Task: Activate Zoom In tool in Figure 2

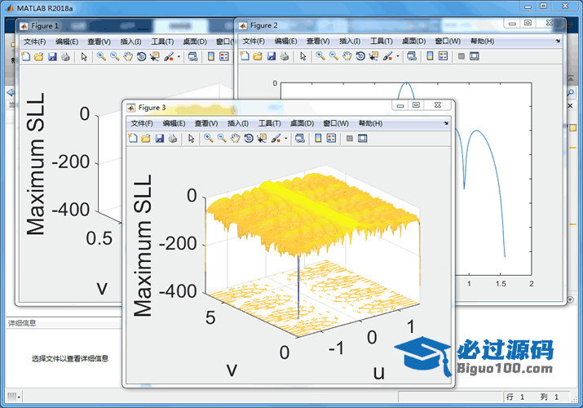Action: click(x=320, y=56)
